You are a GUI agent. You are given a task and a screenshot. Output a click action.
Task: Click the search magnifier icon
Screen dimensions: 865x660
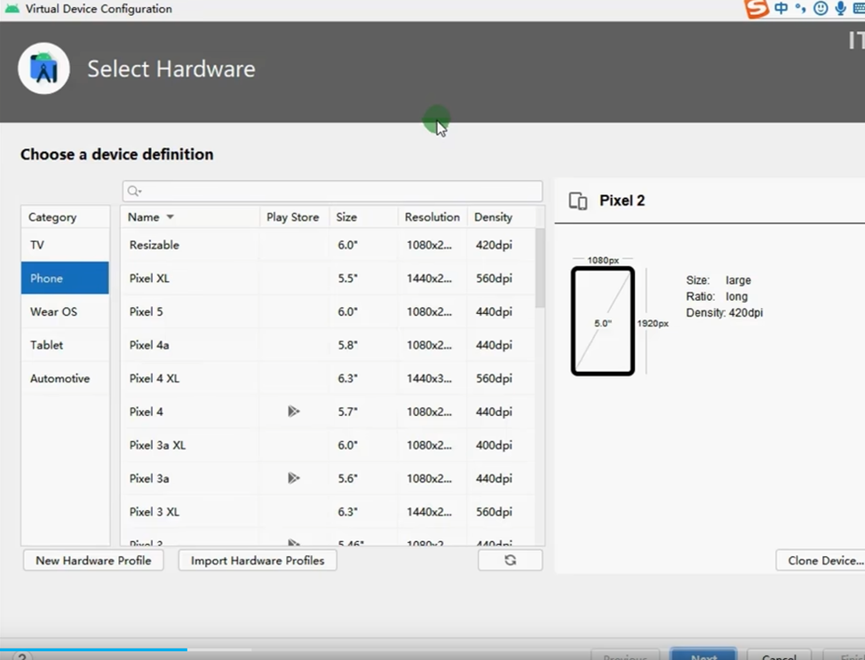(133, 191)
